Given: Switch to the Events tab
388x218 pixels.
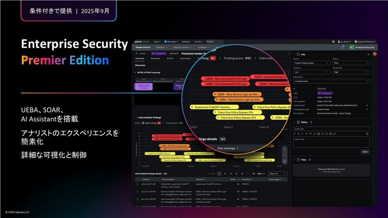Looking at the screenshot, I should 170,58.
